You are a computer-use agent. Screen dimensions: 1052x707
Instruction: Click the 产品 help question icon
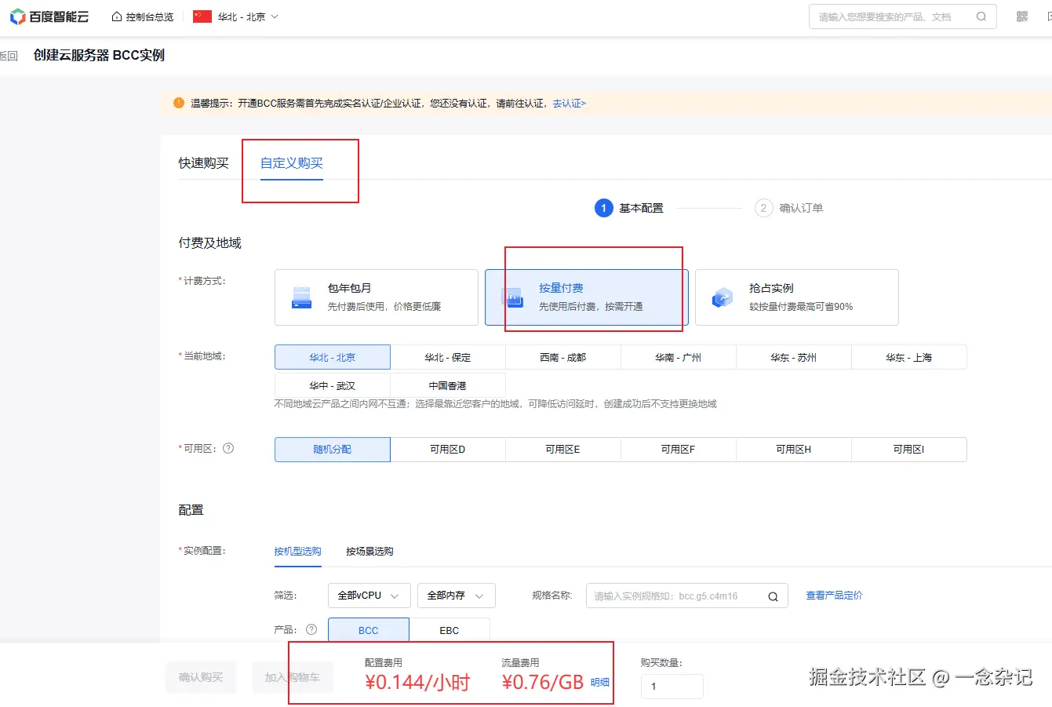tap(311, 629)
